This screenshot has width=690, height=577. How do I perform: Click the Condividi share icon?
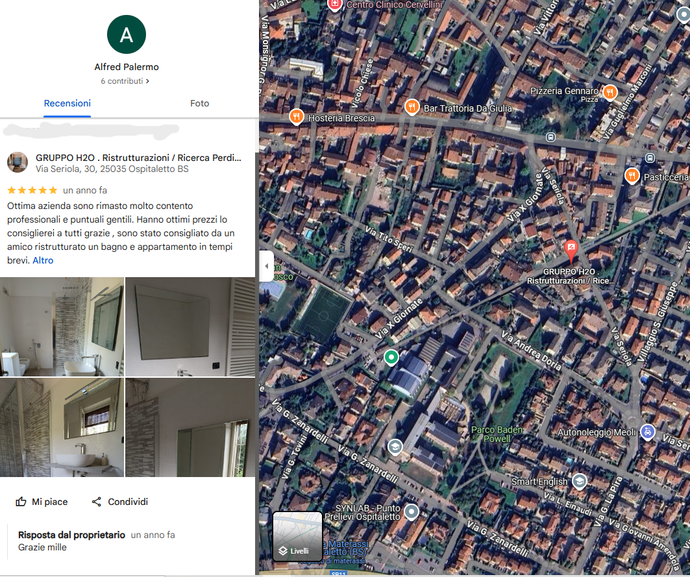tap(96, 502)
